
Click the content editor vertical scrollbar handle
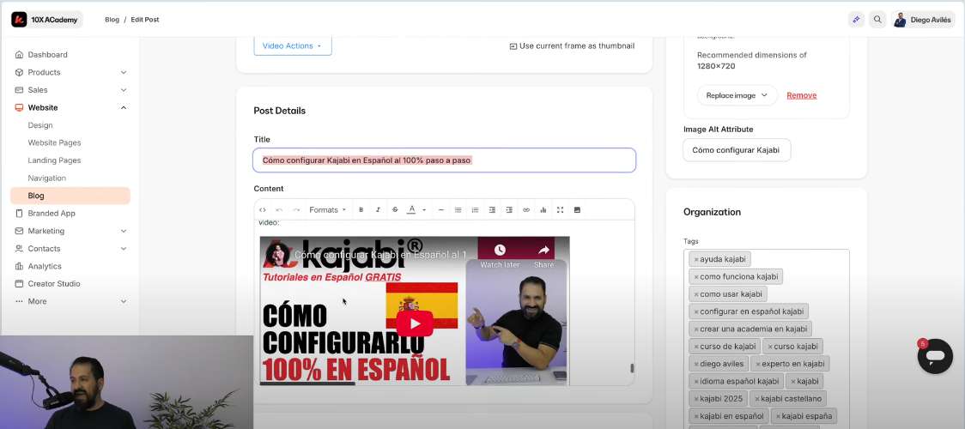631,368
